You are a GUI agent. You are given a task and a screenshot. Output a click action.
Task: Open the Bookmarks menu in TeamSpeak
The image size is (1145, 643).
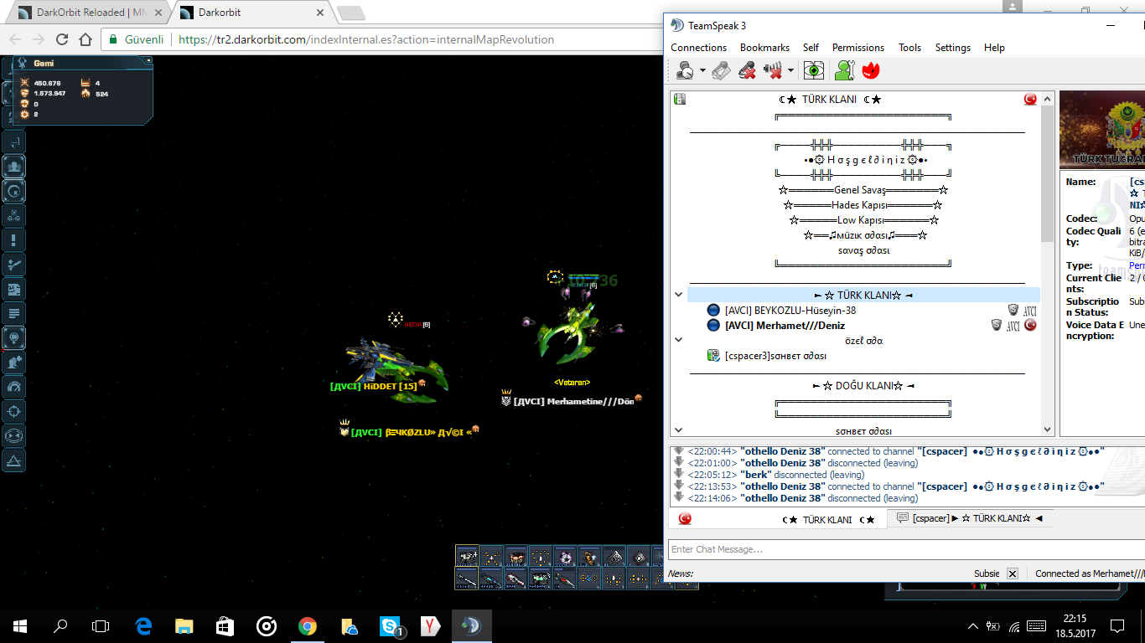764,48
